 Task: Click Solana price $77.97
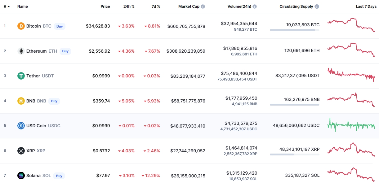[x=103, y=176]
